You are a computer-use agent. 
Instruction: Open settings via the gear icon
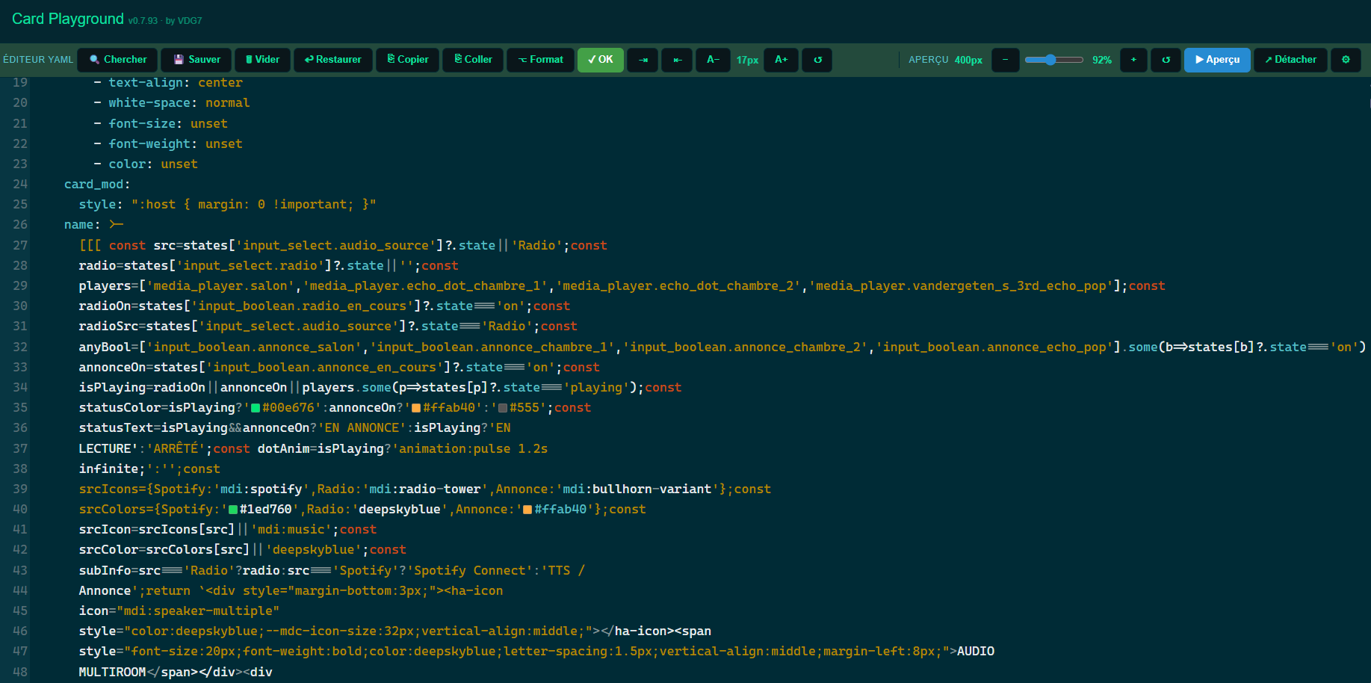[x=1346, y=60]
